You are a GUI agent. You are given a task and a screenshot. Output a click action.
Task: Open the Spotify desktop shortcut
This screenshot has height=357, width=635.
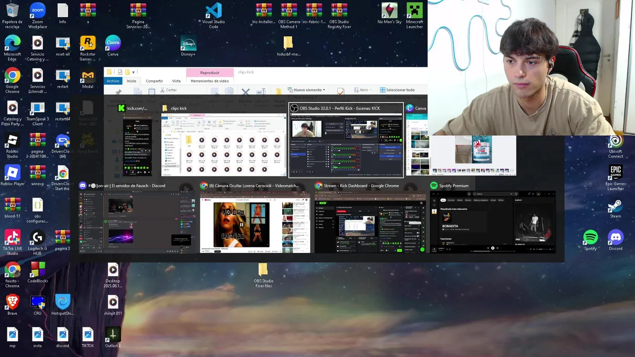590,240
